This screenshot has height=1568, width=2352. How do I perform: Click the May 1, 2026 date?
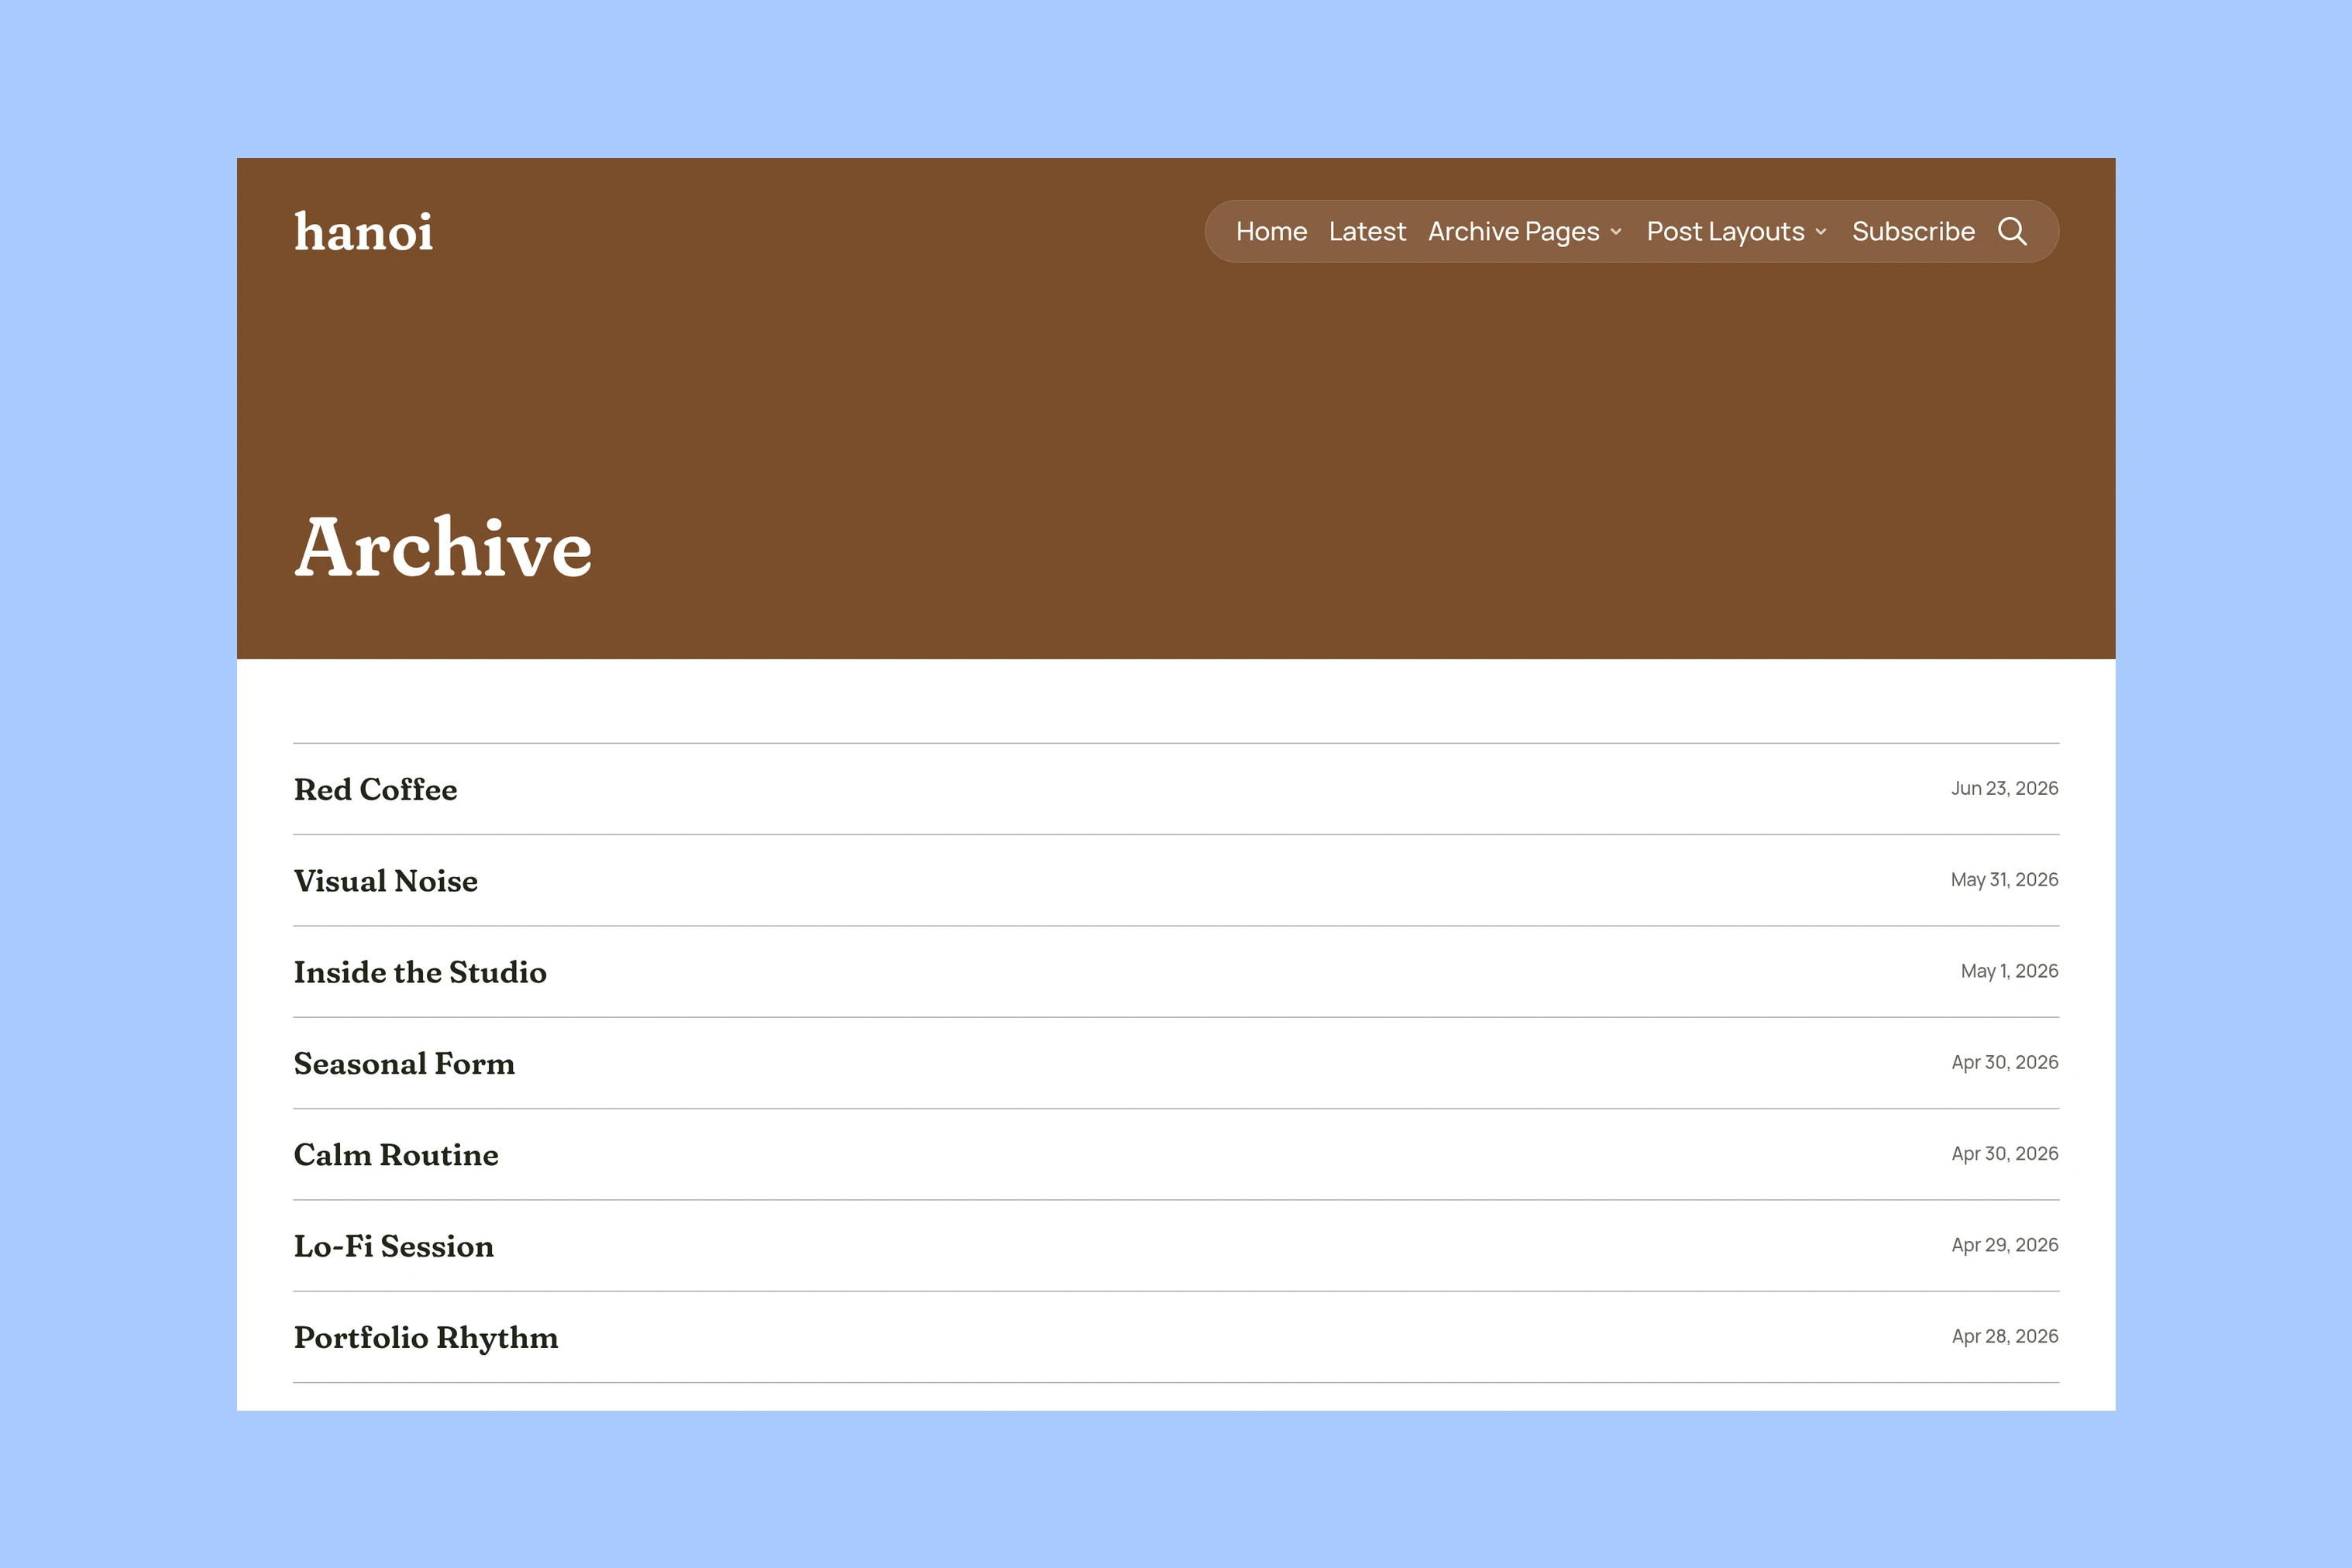pyautogui.click(x=2009, y=971)
